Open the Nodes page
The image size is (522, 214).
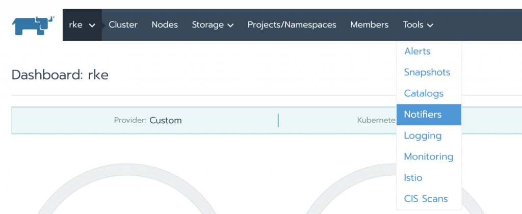coord(165,25)
